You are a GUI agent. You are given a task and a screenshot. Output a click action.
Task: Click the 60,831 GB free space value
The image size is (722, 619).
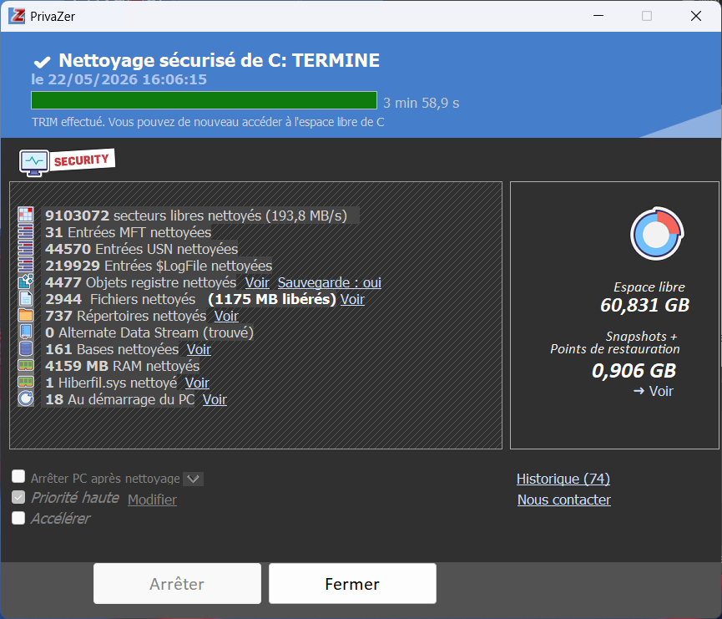[644, 305]
